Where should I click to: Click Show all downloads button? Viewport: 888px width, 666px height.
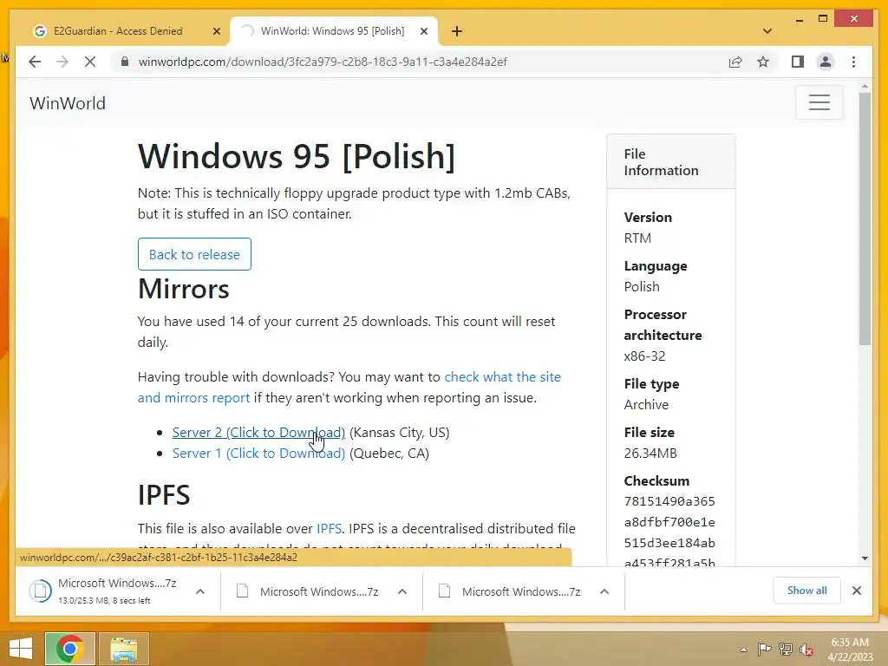pyautogui.click(x=807, y=591)
